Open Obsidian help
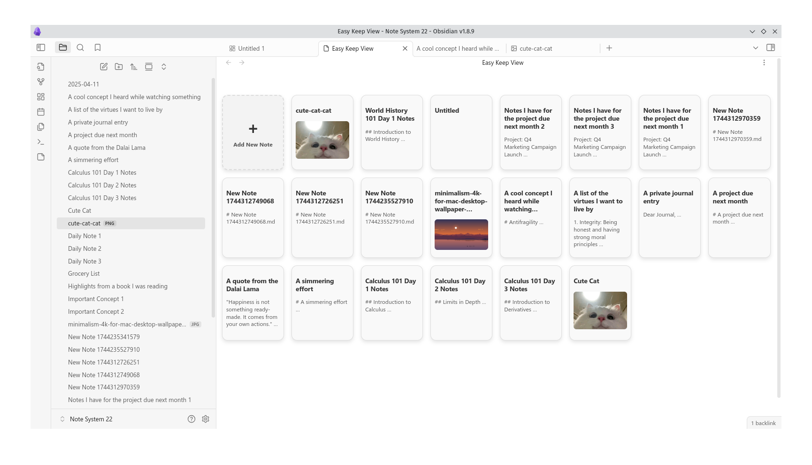The height and width of the screenshot is (465, 812). tap(192, 419)
